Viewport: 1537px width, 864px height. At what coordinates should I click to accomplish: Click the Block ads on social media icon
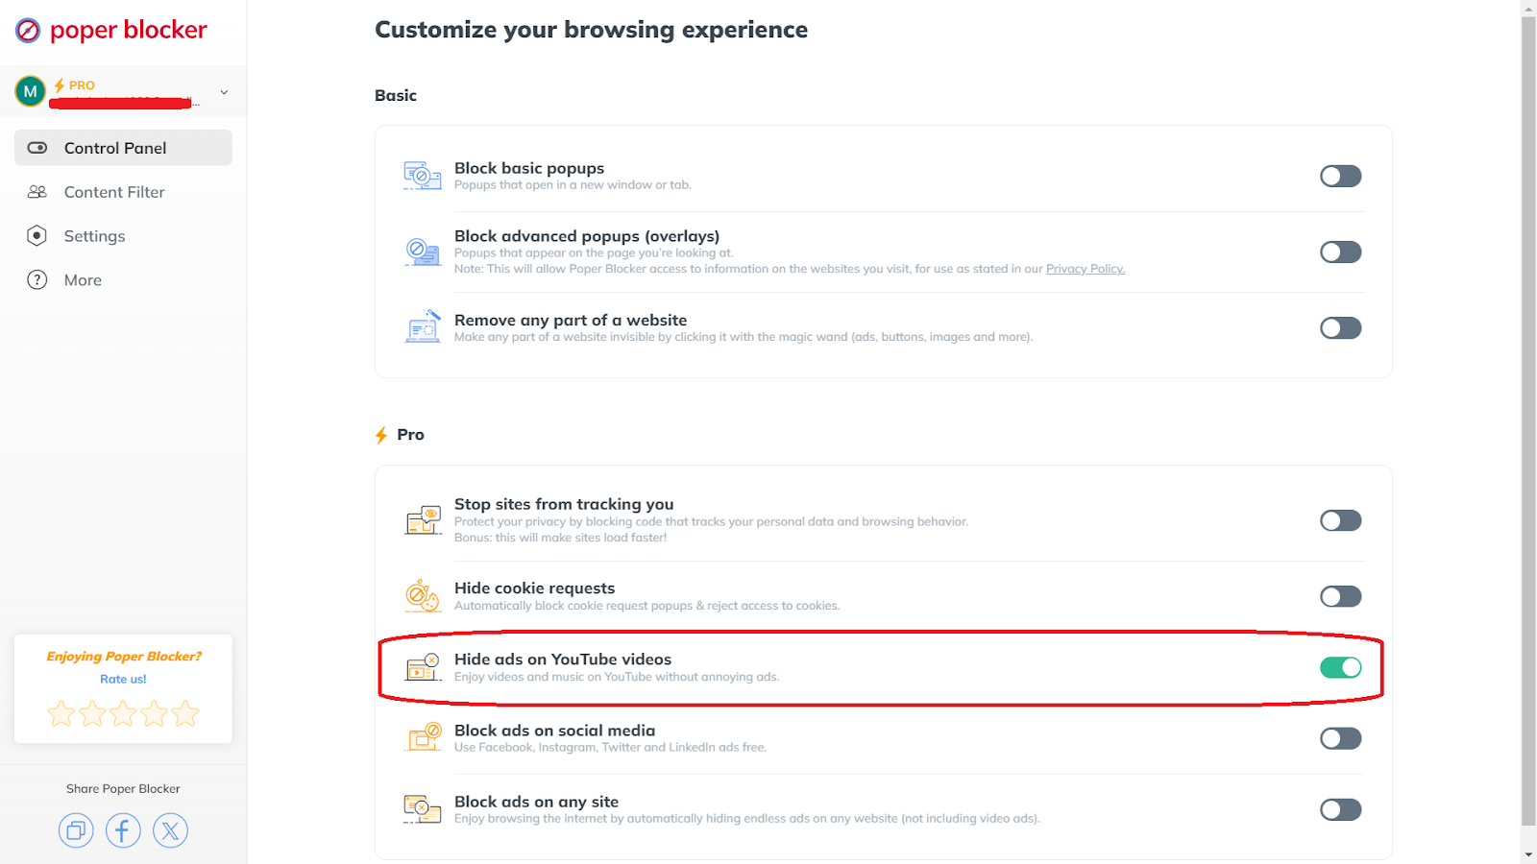tap(423, 738)
